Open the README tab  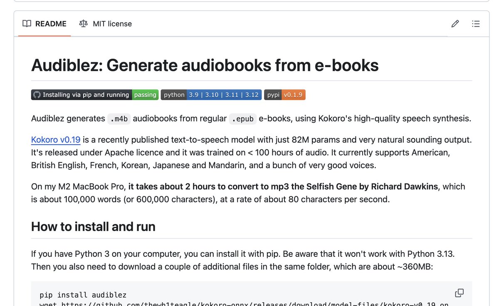pyautogui.click(x=44, y=24)
